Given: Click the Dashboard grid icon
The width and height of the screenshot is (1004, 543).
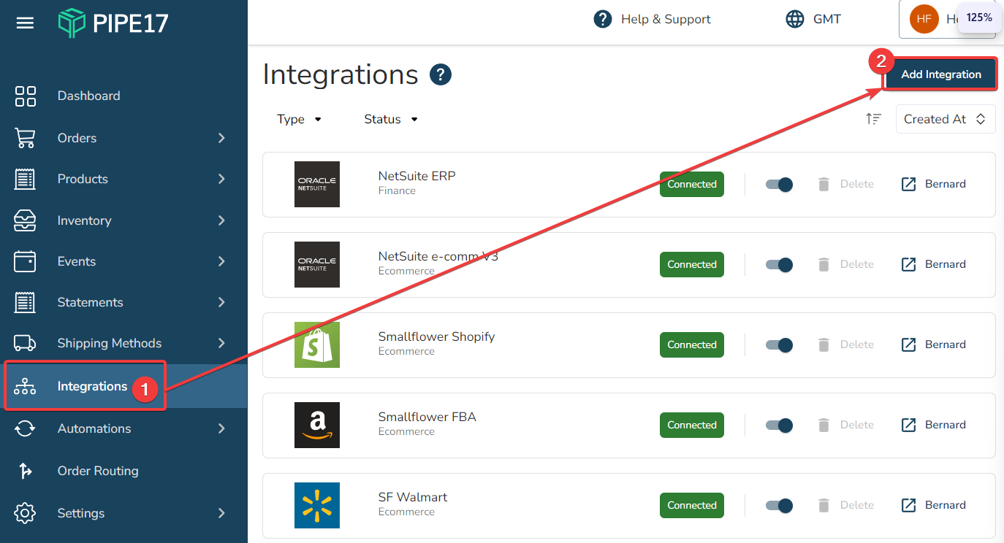Looking at the screenshot, I should click(x=25, y=96).
